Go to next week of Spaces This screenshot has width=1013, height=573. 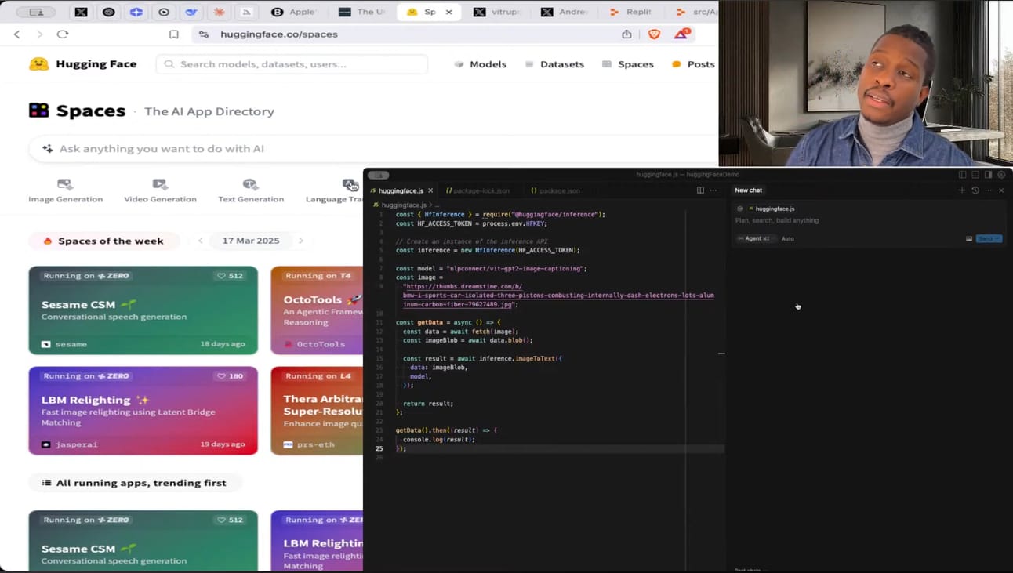pos(301,241)
